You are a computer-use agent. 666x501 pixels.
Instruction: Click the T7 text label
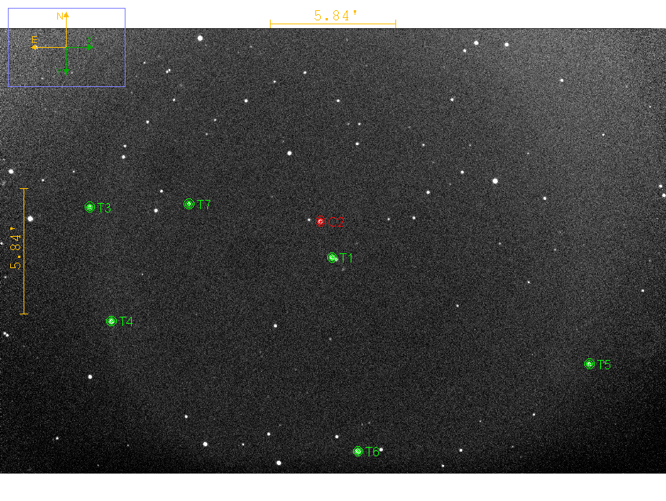204,205
